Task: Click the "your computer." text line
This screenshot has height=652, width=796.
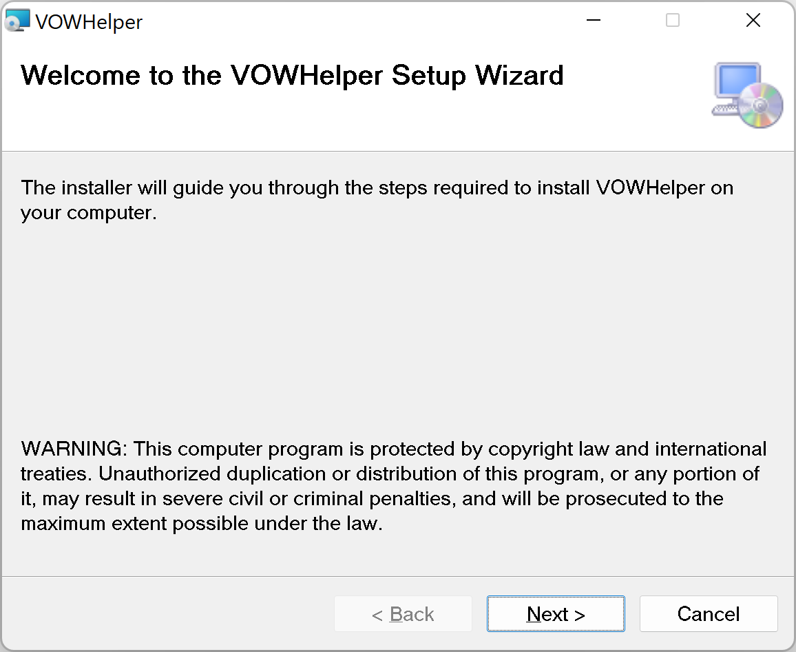Action: coord(89,213)
